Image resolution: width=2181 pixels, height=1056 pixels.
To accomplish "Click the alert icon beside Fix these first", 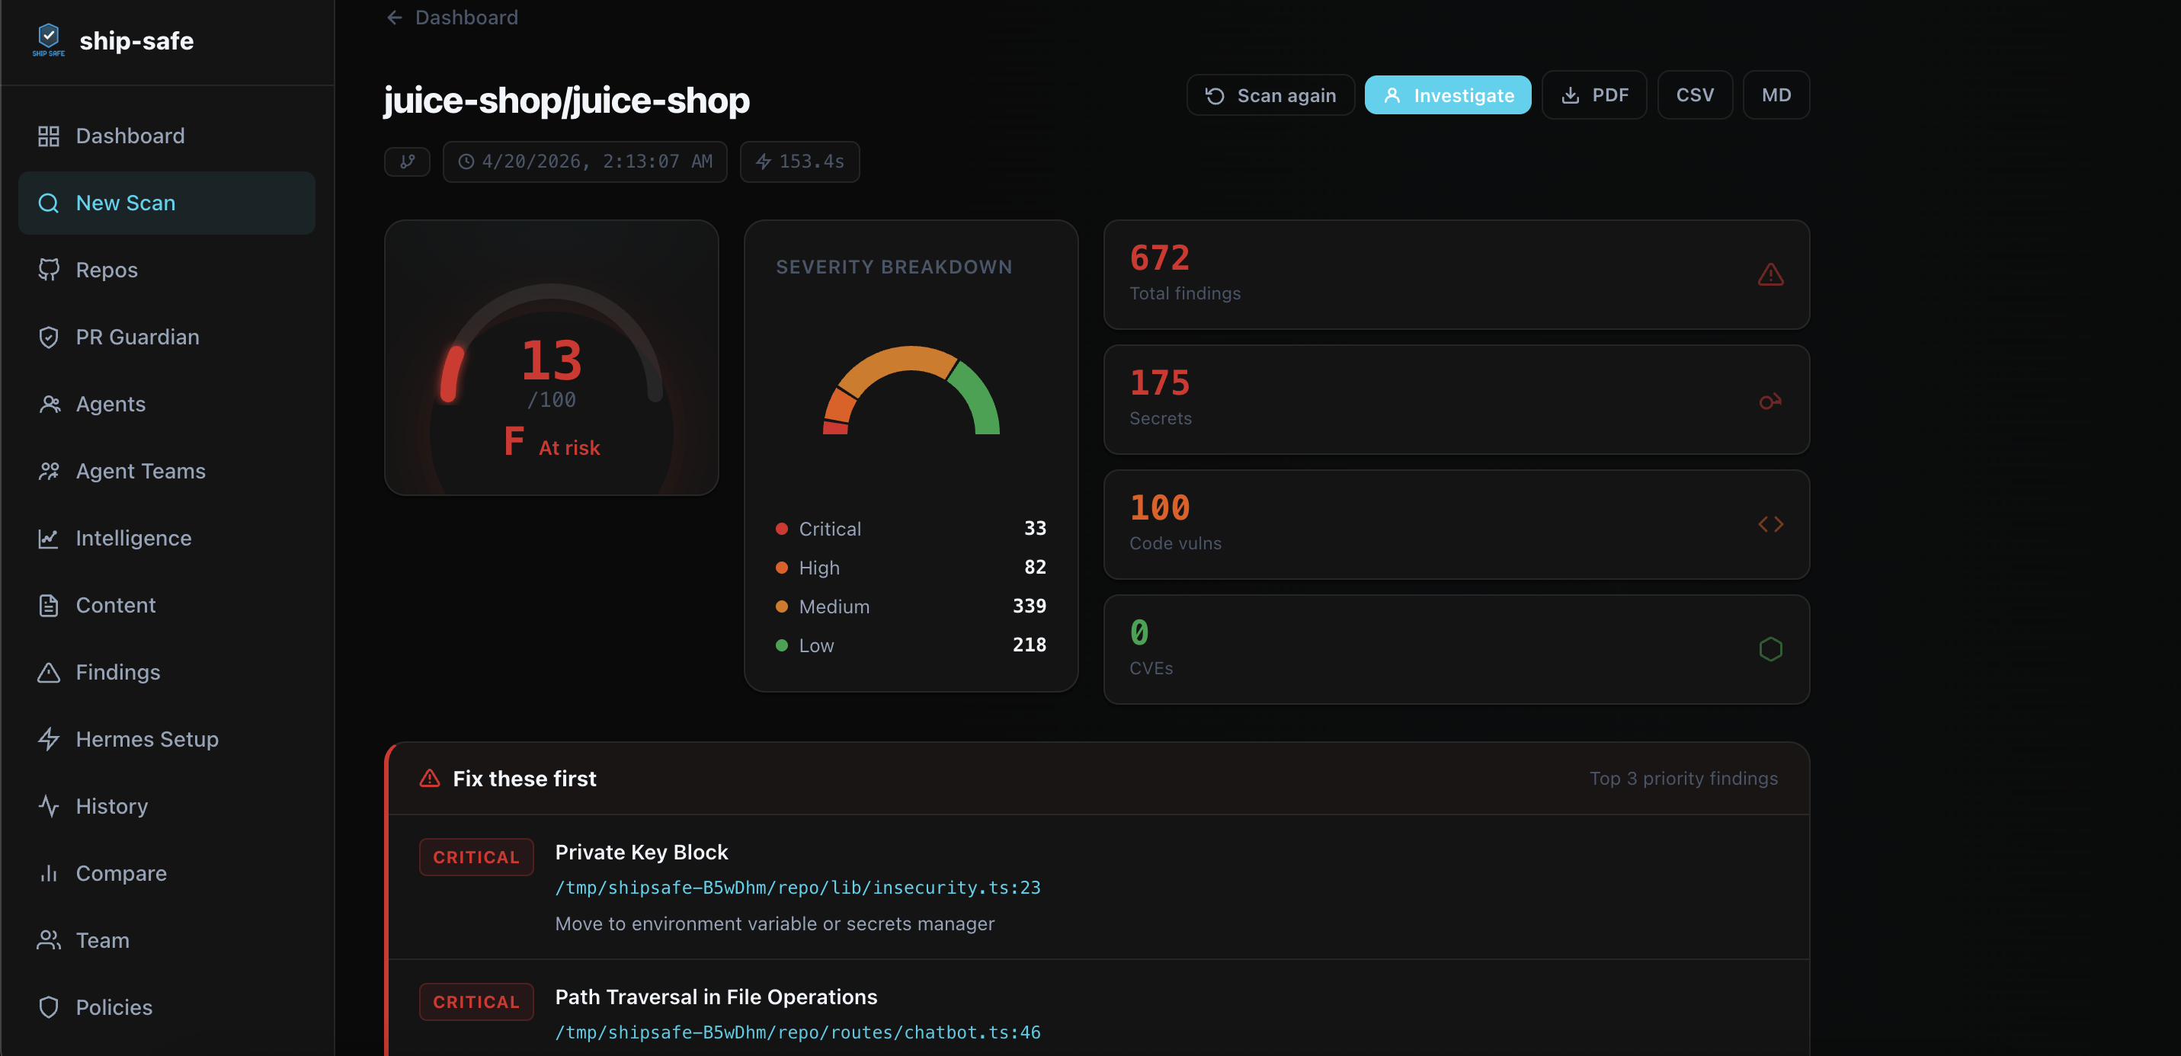I will pos(430,778).
